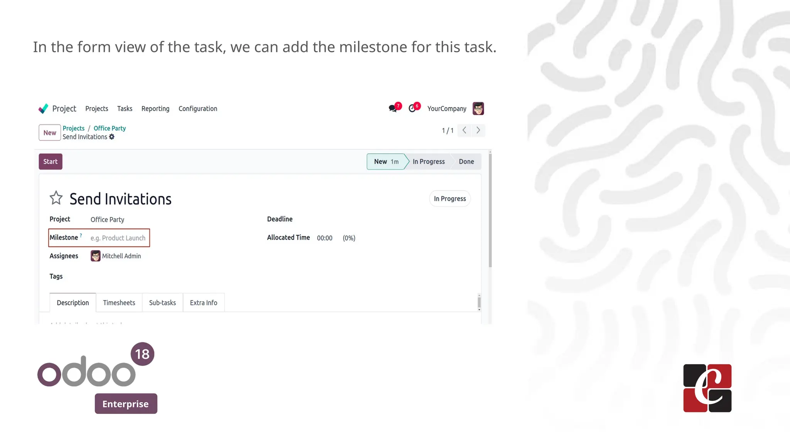The image size is (790, 444).
Task: Open the gear actions menu beside Send Invitations
Action: click(x=112, y=137)
